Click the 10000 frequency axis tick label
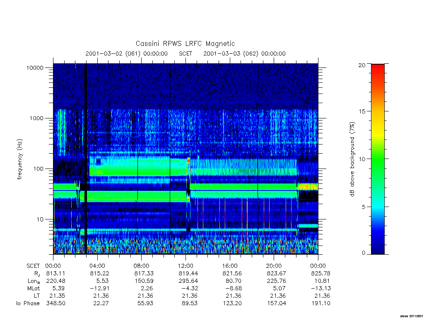The height and width of the screenshot is (318, 424). (35, 67)
